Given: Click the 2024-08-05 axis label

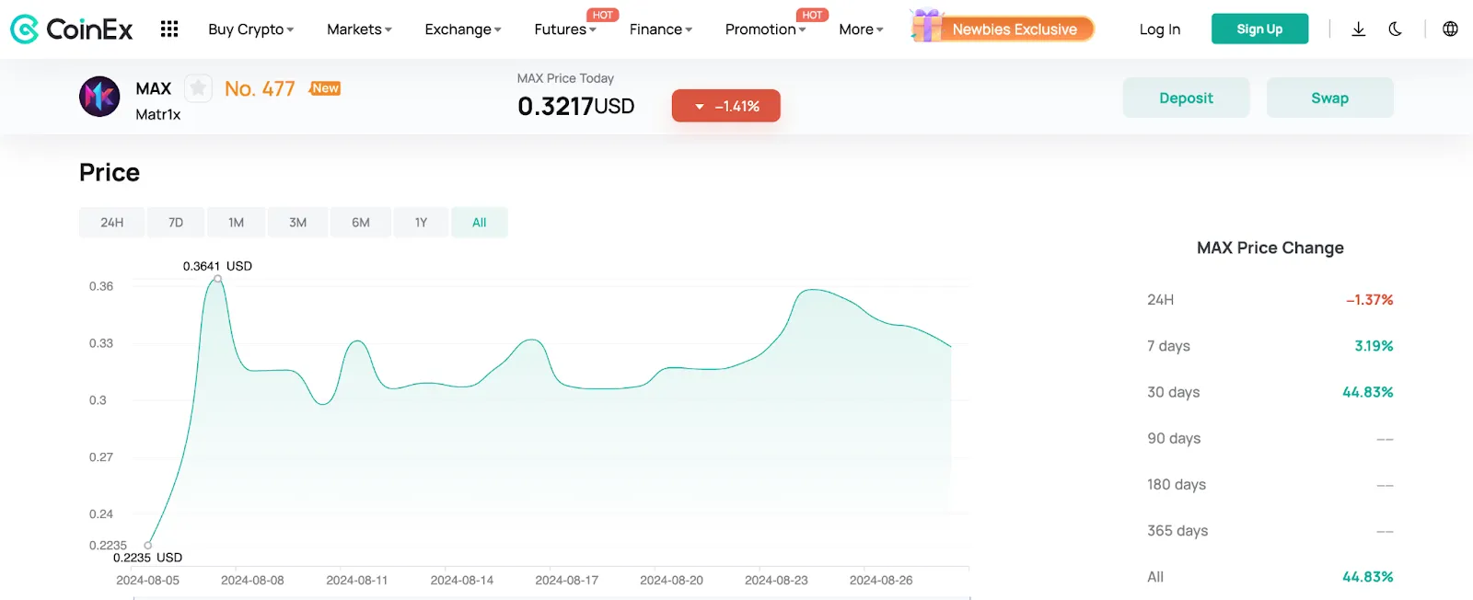Looking at the screenshot, I should pyautogui.click(x=147, y=581).
